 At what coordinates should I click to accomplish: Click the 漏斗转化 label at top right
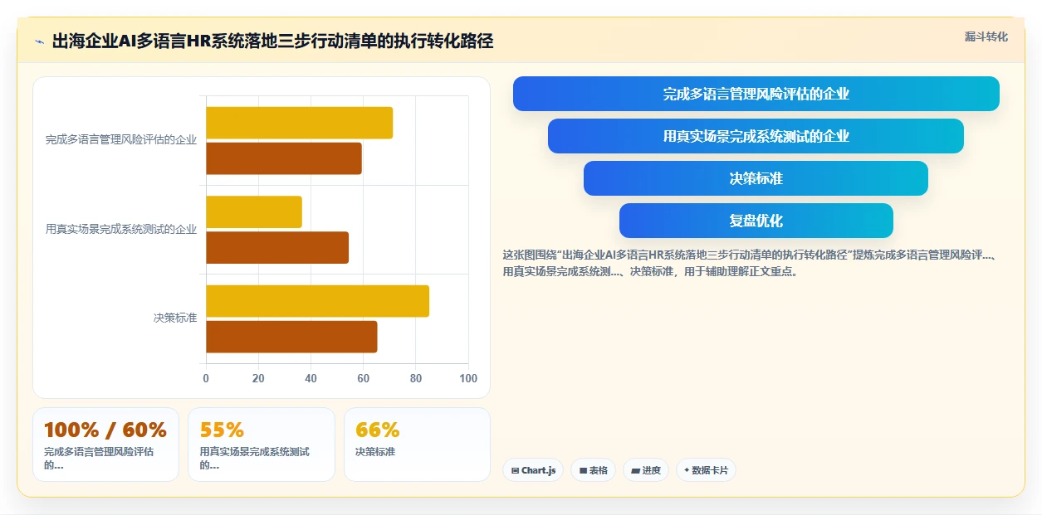(986, 36)
